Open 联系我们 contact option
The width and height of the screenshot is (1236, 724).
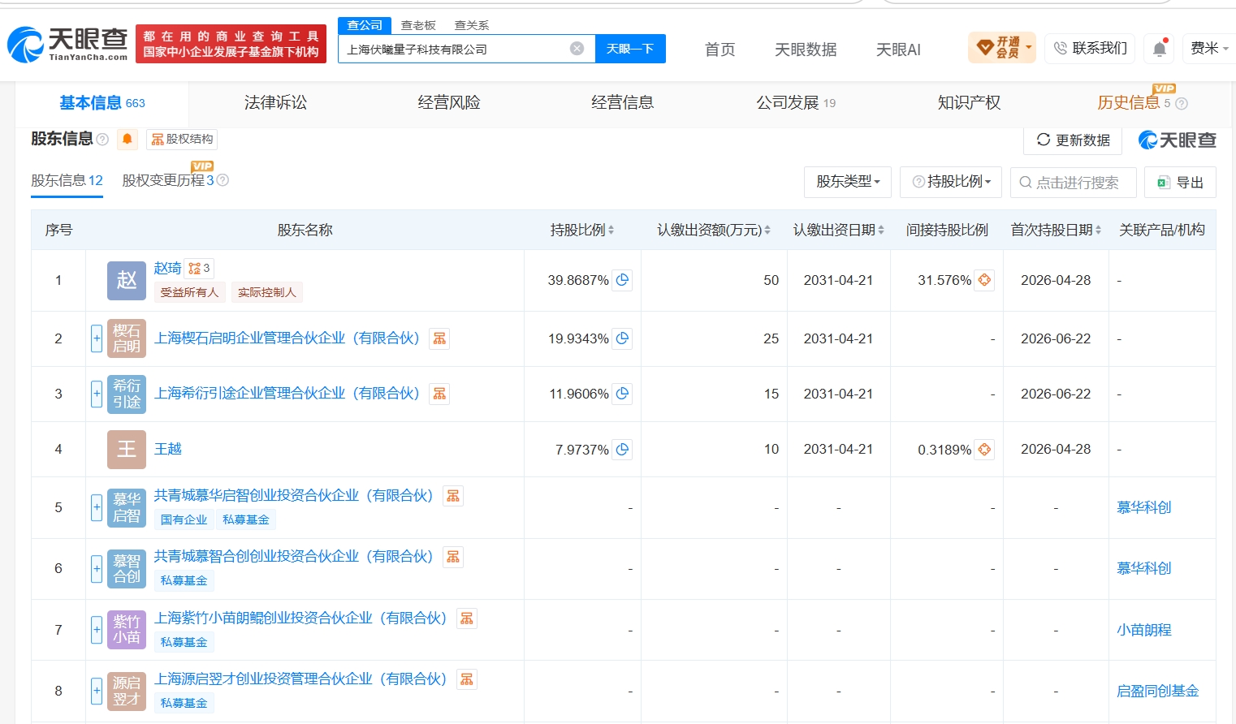(1091, 49)
